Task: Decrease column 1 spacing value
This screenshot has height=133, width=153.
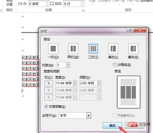Action: point(99,84)
